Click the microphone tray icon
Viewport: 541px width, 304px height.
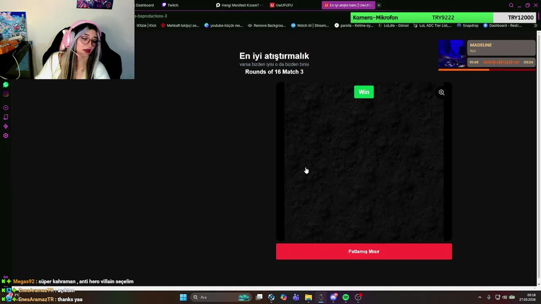489,297
